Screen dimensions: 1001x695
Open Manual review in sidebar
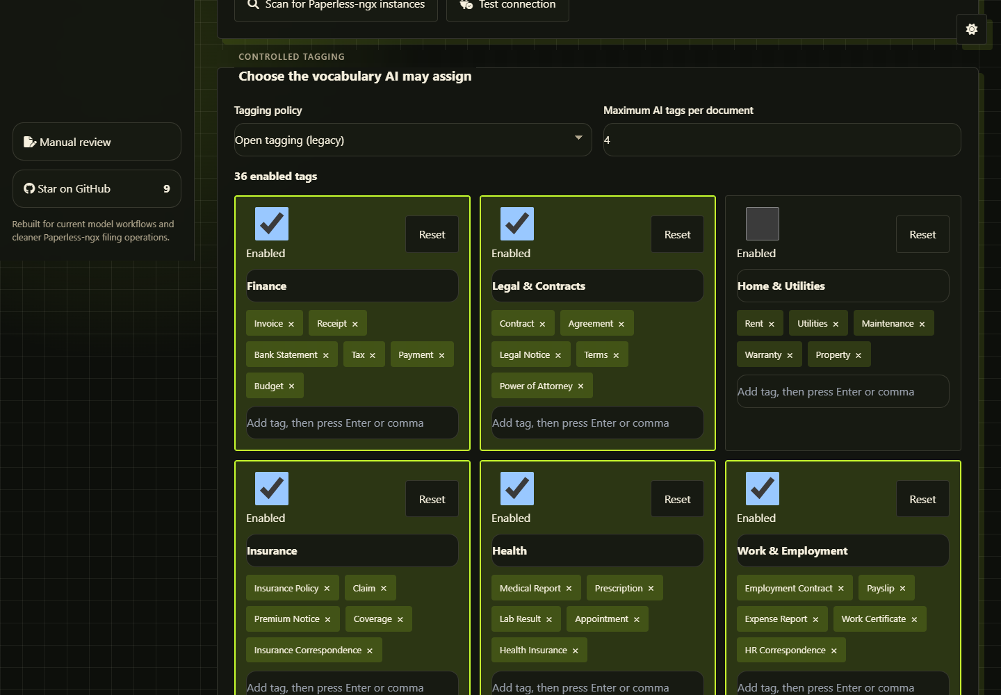[x=97, y=142]
